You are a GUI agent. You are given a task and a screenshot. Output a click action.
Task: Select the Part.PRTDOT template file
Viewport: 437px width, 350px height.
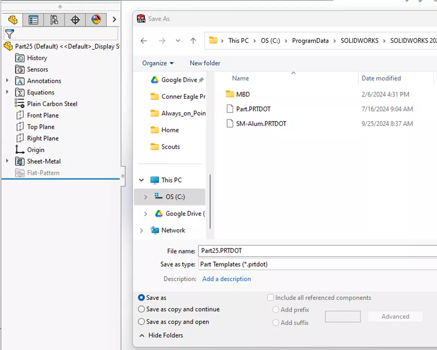pyautogui.click(x=248, y=109)
